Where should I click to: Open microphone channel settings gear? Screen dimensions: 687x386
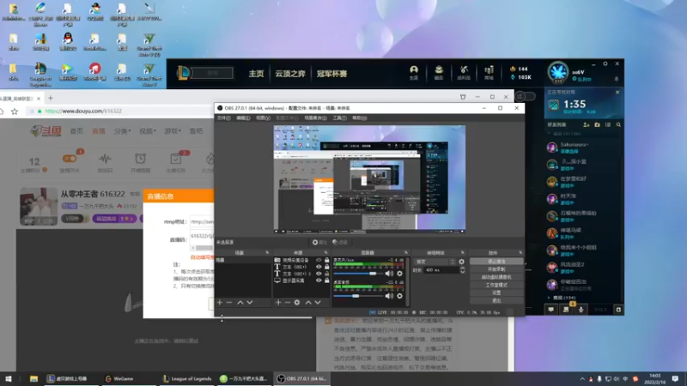[399, 274]
